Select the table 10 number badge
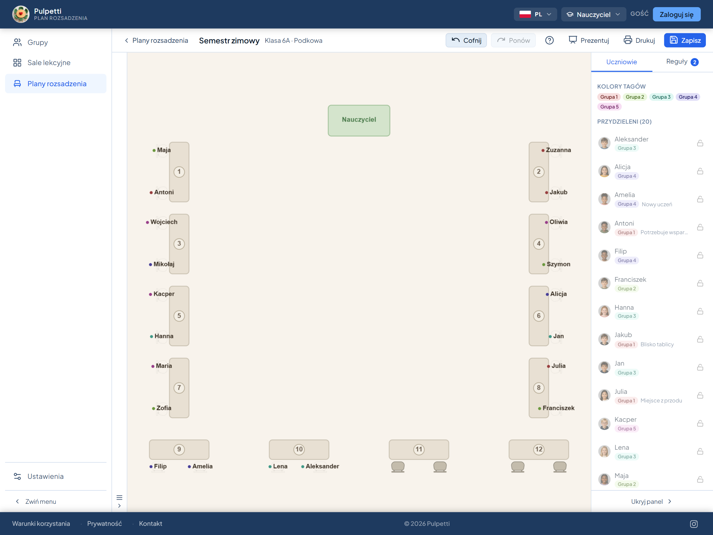Viewport: 713px width, 535px height. point(299,449)
